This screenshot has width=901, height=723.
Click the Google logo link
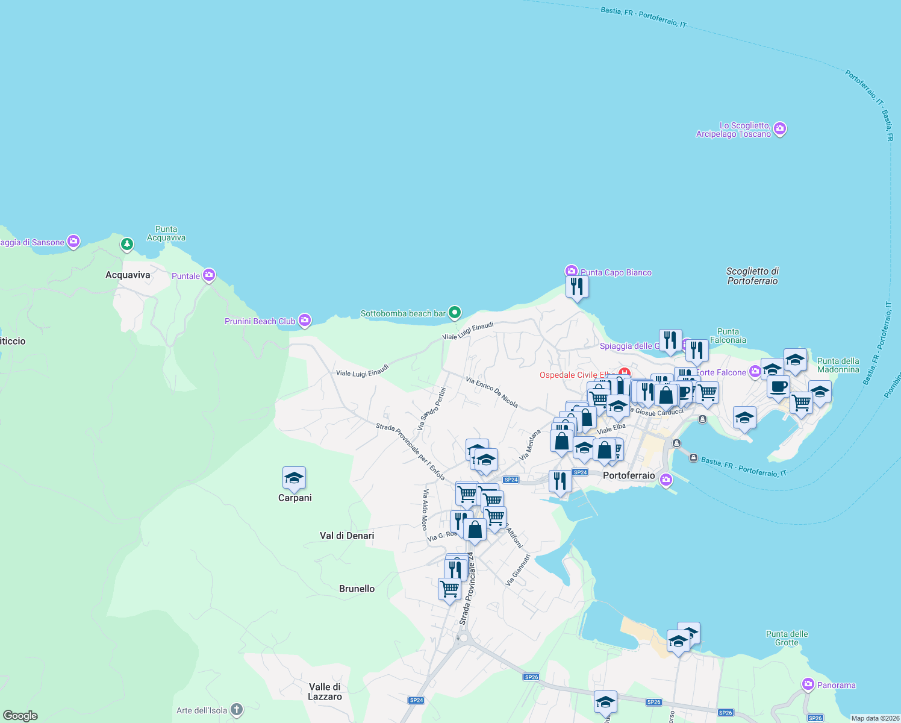pos(20,716)
